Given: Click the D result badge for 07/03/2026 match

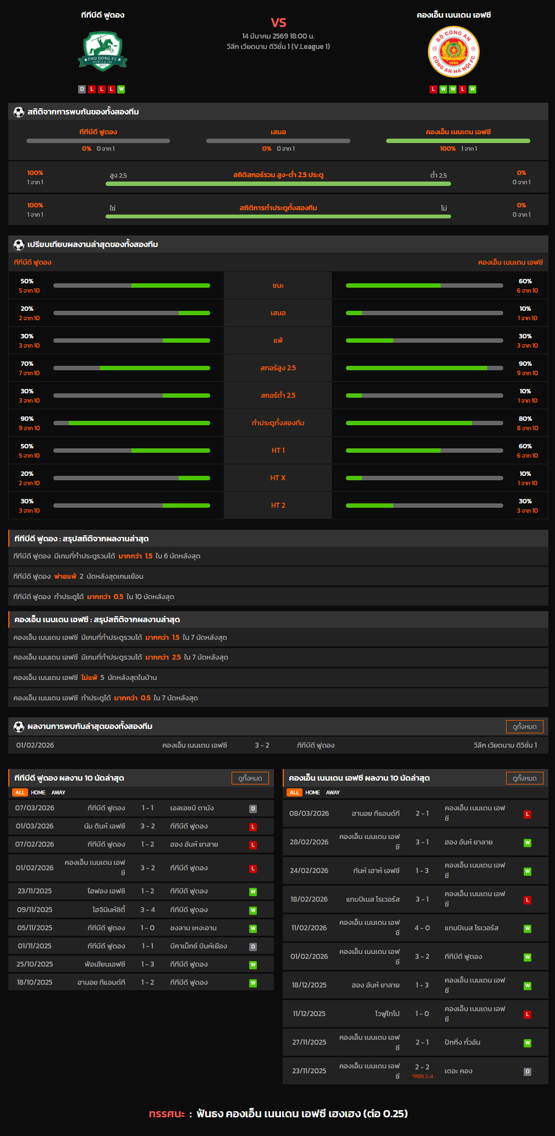Looking at the screenshot, I should tap(253, 809).
